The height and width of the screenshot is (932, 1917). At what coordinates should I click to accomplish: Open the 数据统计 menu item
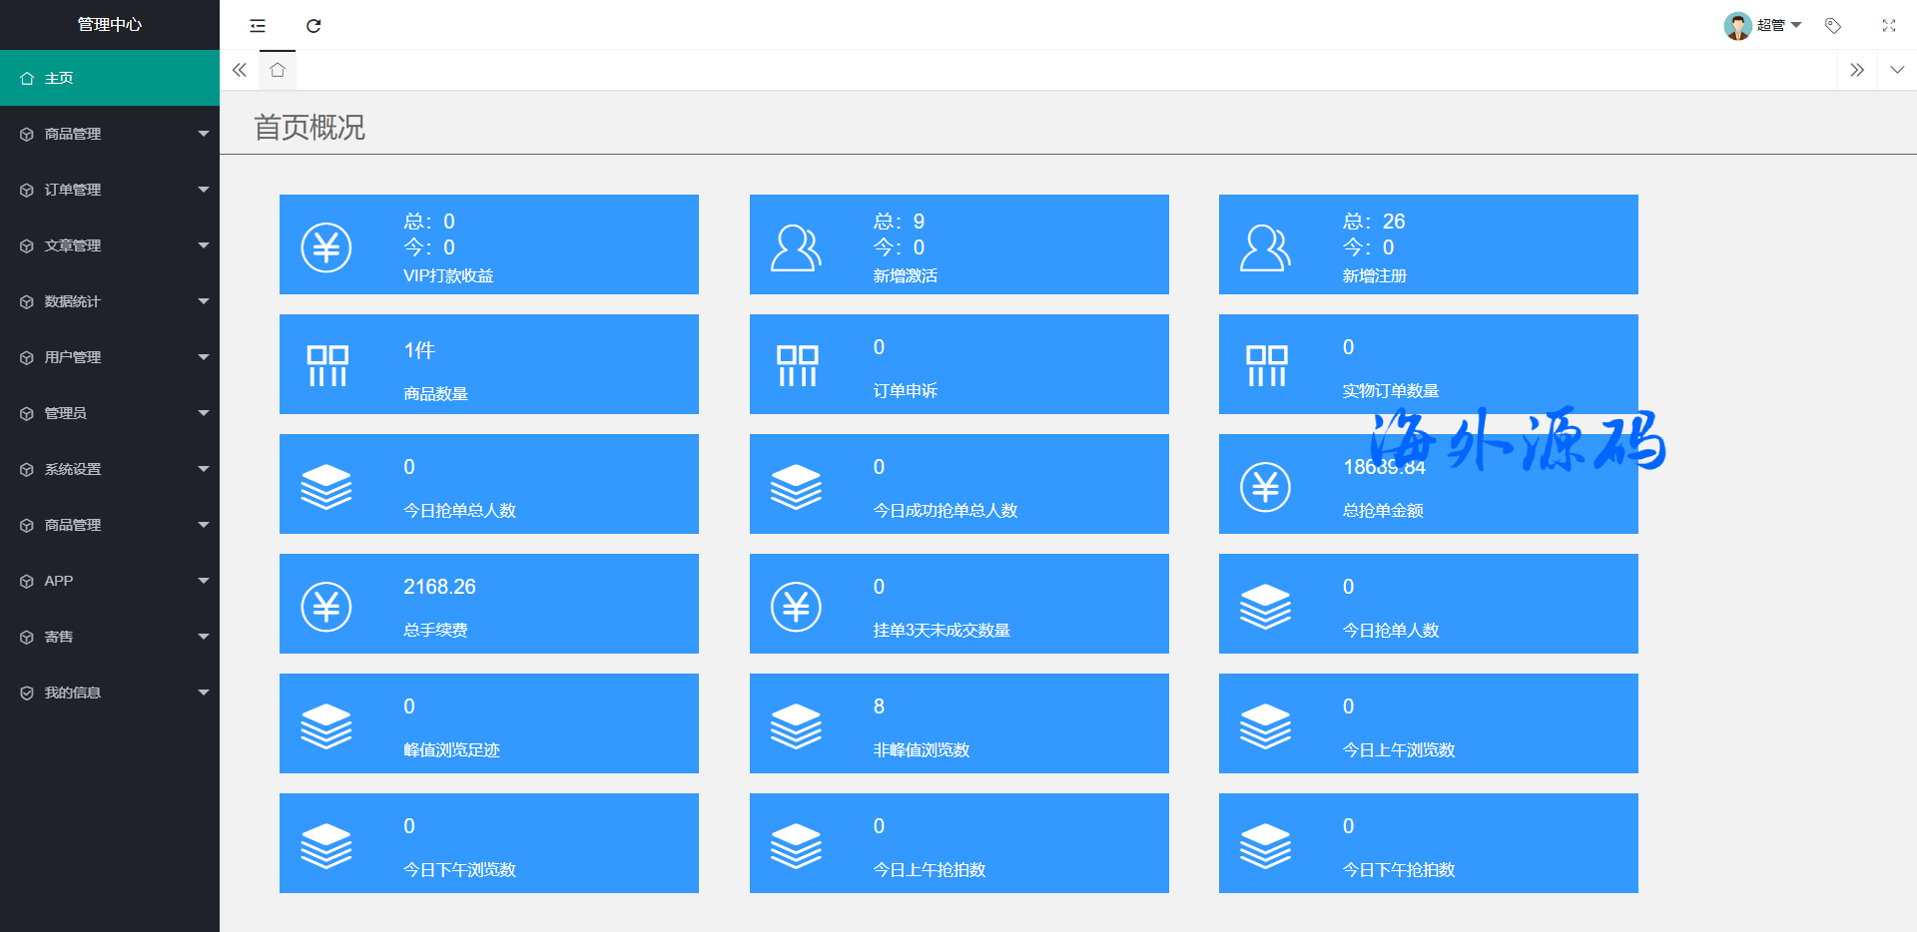[110, 301]
